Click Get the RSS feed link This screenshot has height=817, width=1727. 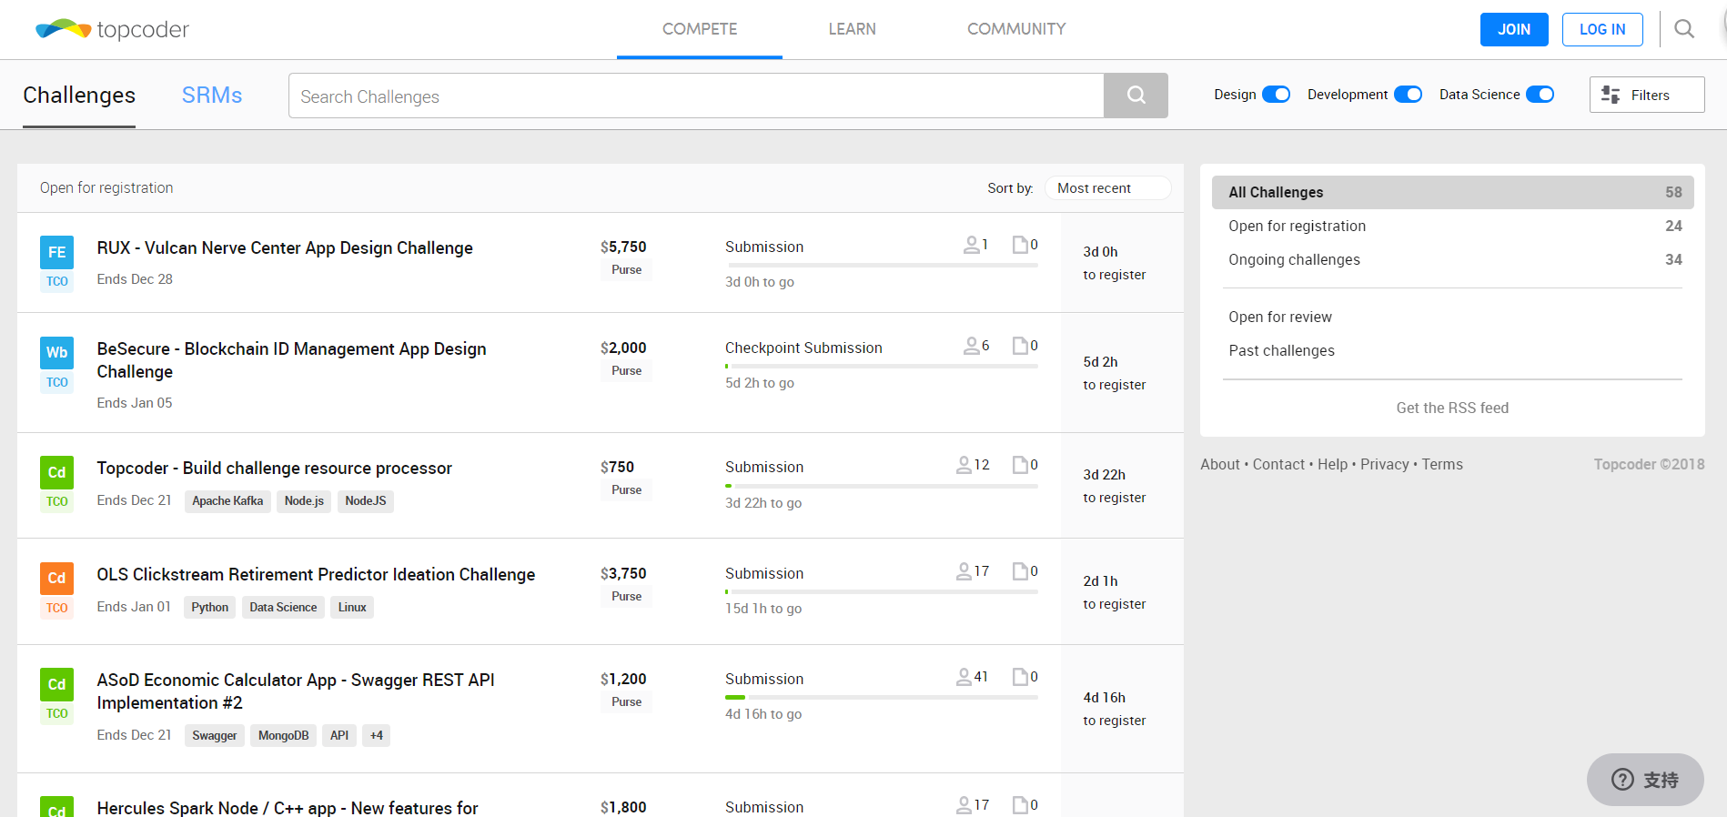1452,408
